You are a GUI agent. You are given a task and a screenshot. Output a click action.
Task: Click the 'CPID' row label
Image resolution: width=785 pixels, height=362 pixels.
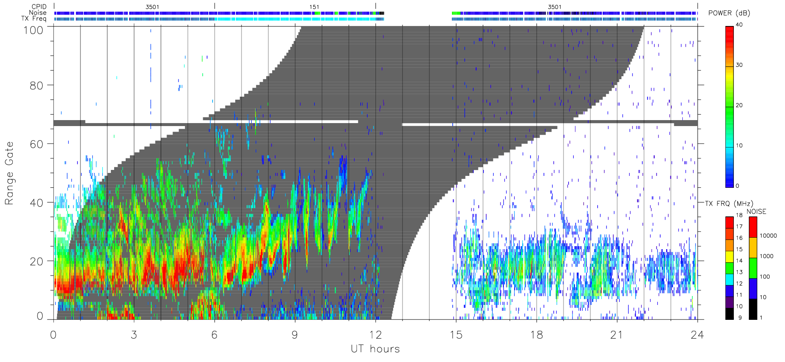tap(39, 7)
